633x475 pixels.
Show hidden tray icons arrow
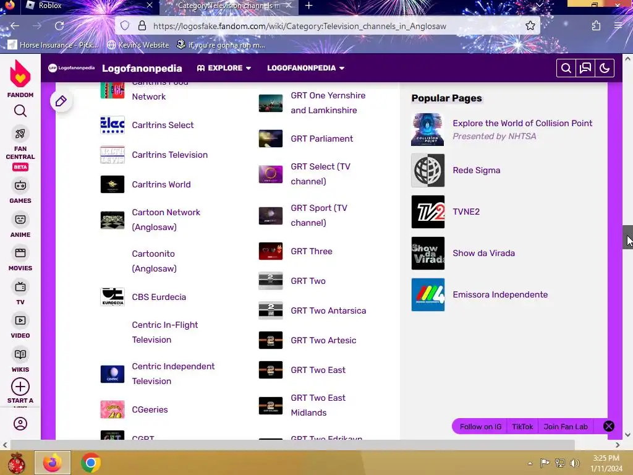530,463
